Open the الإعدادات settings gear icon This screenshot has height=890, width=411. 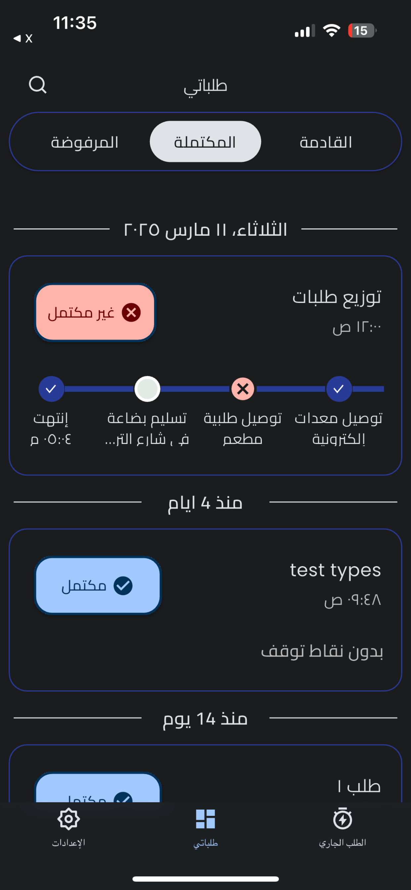(68, 819)
